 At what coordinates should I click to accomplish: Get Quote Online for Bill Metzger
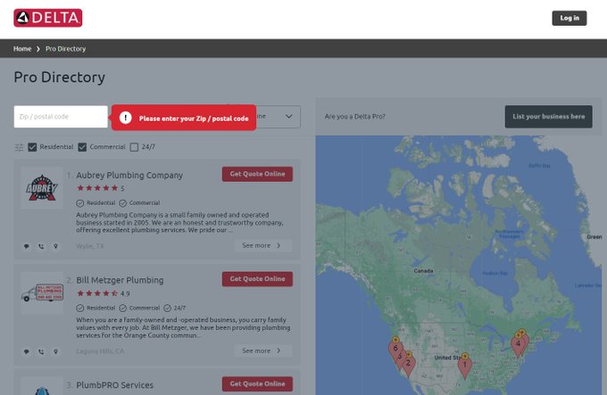[x=257, y=279]
